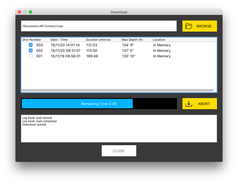This screenshot has height=184, width=238.
Task: Click the Location column header
Action: [159, 40]
